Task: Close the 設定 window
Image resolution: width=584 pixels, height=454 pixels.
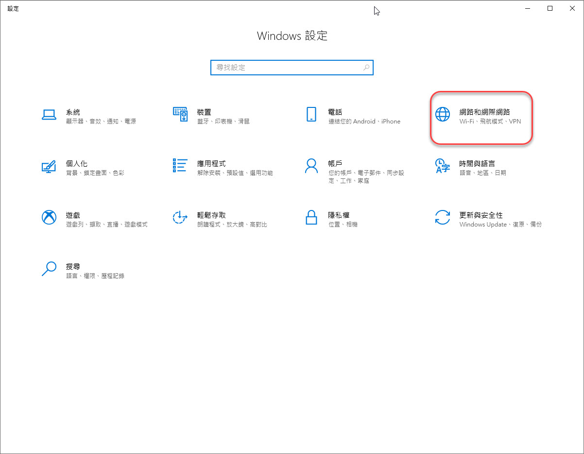Action: point(572,8)
